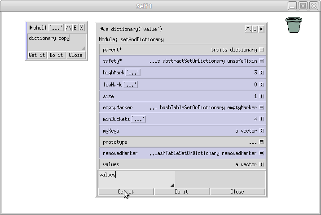Image resolution: width=321 pixels, height=215 pixels.
Task: Click the removedMarker slot's reference button
Action: tap(262, 153)
